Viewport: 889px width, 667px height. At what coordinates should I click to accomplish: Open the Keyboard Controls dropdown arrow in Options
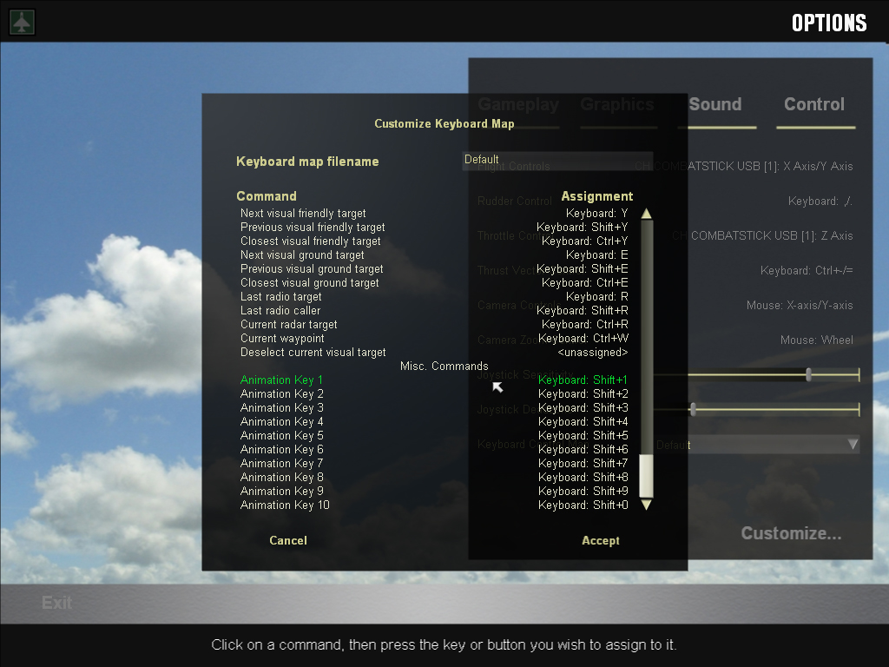pyautogui.click(x=853, y=444)
